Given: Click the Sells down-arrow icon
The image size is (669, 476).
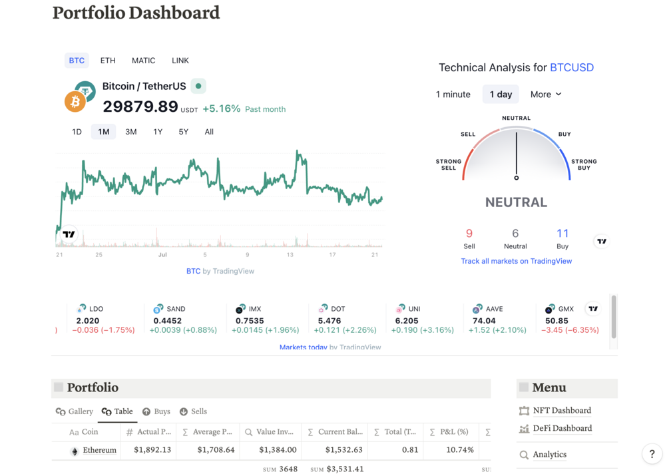Looking at the screenshot, I should 184,411.
